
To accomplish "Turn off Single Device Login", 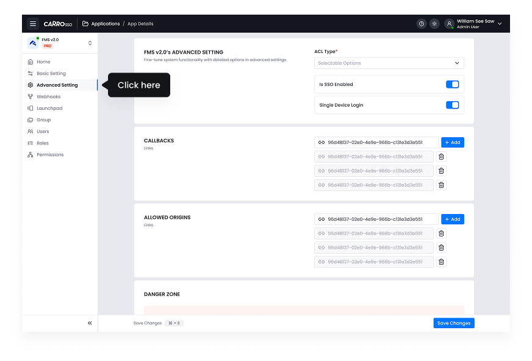I will point(452,105).
